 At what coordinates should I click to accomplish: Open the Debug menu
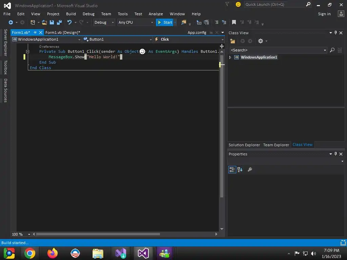click(x=88, y=14)
